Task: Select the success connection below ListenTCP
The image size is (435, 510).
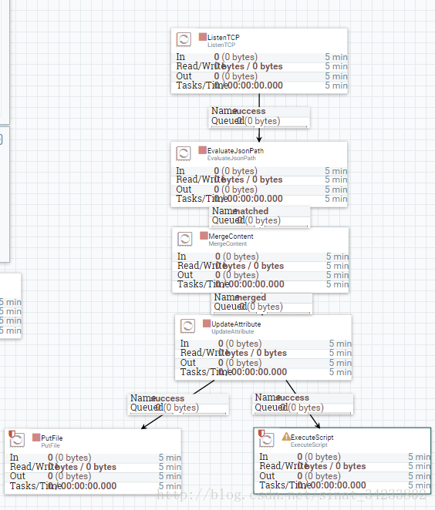Action: [259, 116]
